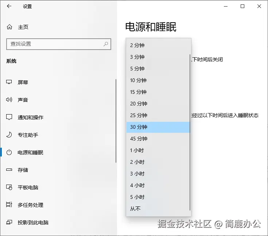Close the 设置 window
This screenshot has height=236, width=268.
(x=259, y=6)
